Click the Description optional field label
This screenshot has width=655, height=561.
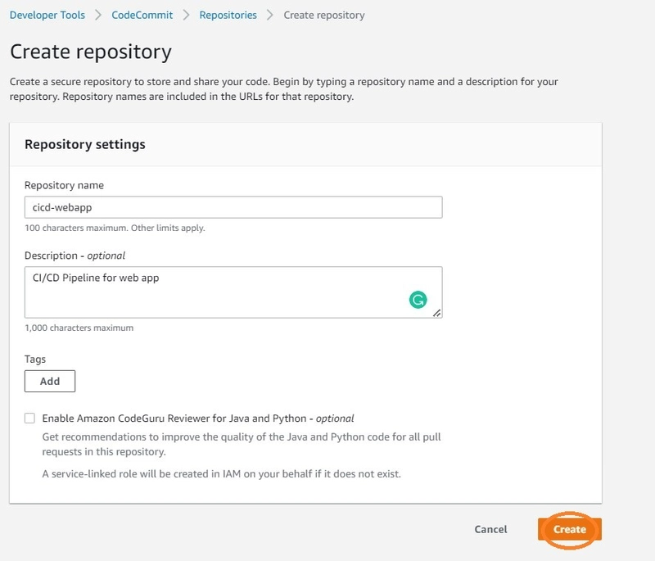coord(75,256)
